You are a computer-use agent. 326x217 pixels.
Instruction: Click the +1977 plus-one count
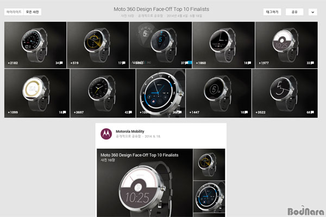coord(264,63)
